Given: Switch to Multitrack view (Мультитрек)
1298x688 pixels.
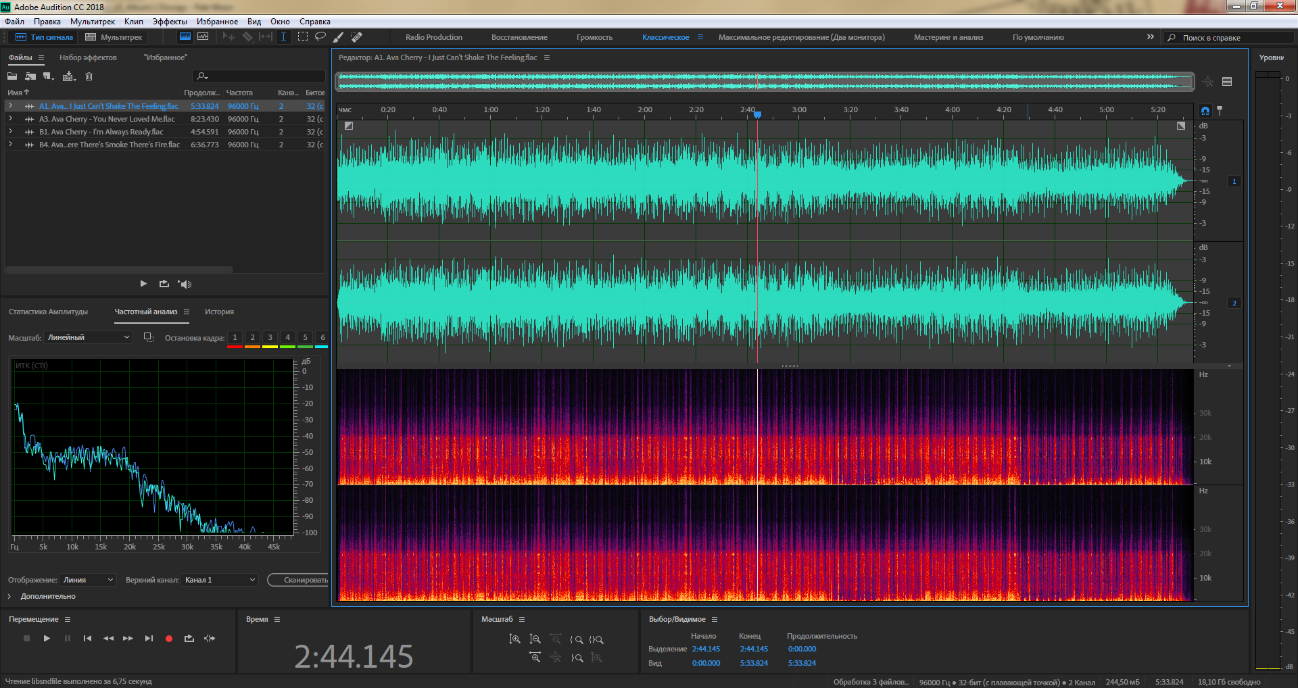Looking at the screenshot, I should click(114, 37).
